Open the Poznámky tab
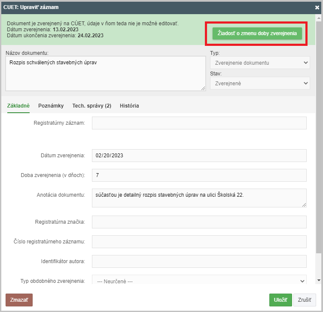The height and width of the screenshot is (312, 323). tap(51, 105)
